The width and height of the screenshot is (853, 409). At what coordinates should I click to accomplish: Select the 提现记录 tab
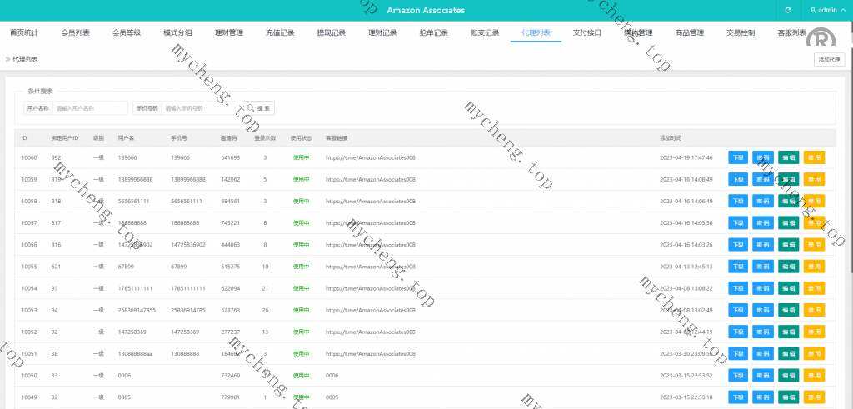point(332,33)
